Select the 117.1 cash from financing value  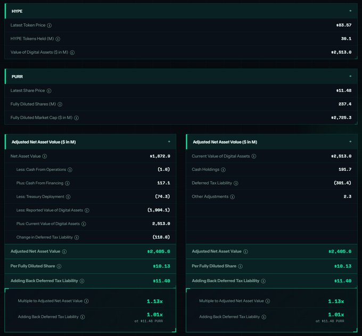point(163,183)
